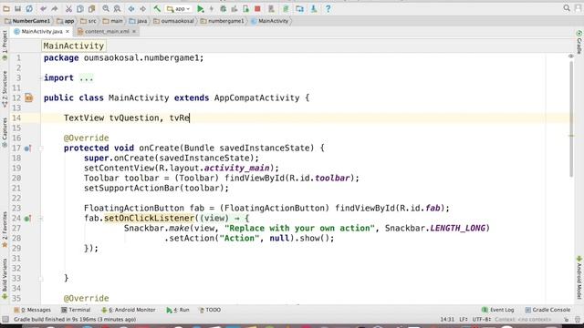Open the Gradle side panel
The image size is (584, 328).
tap(579, 43)
